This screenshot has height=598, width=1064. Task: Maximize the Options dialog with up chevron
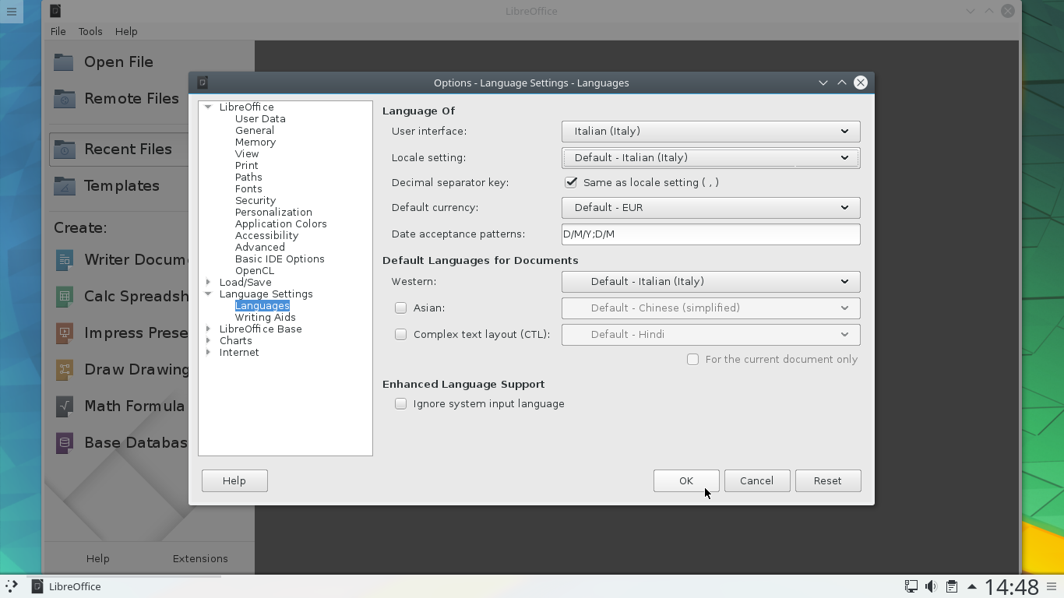842,83
